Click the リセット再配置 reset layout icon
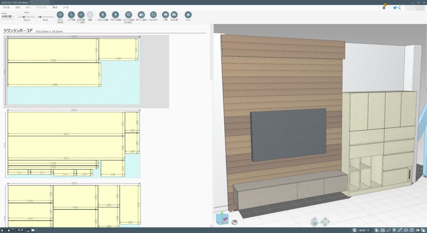Screen dimensions: 427x233 pyautogui.click(x=60, y=15)
